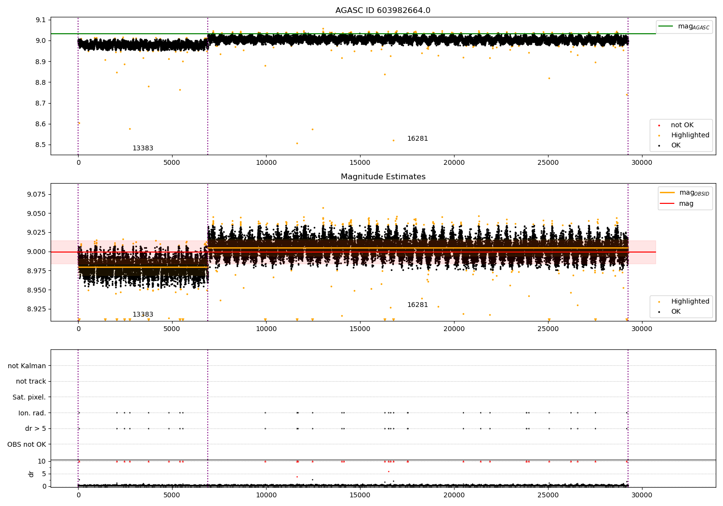Click the 'Highlighted' legend entry in the top plot
The width and height of the screenshot is (723, 506).
coord(690,135)
